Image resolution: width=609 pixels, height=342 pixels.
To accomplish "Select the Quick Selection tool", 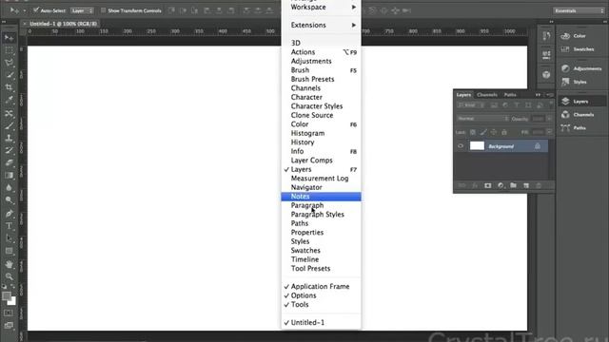I will pos(9,75).
